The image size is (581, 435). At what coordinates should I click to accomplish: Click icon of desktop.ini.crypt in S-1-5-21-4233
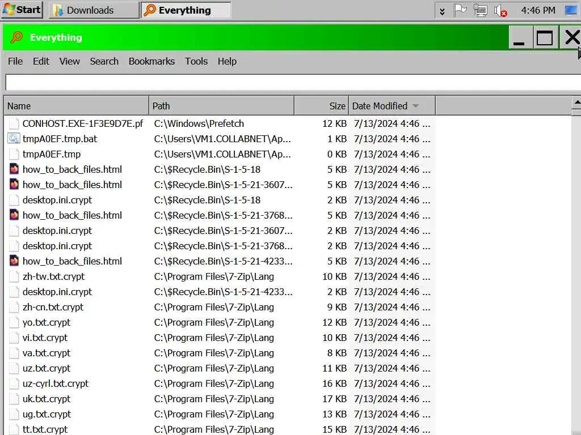14,292
